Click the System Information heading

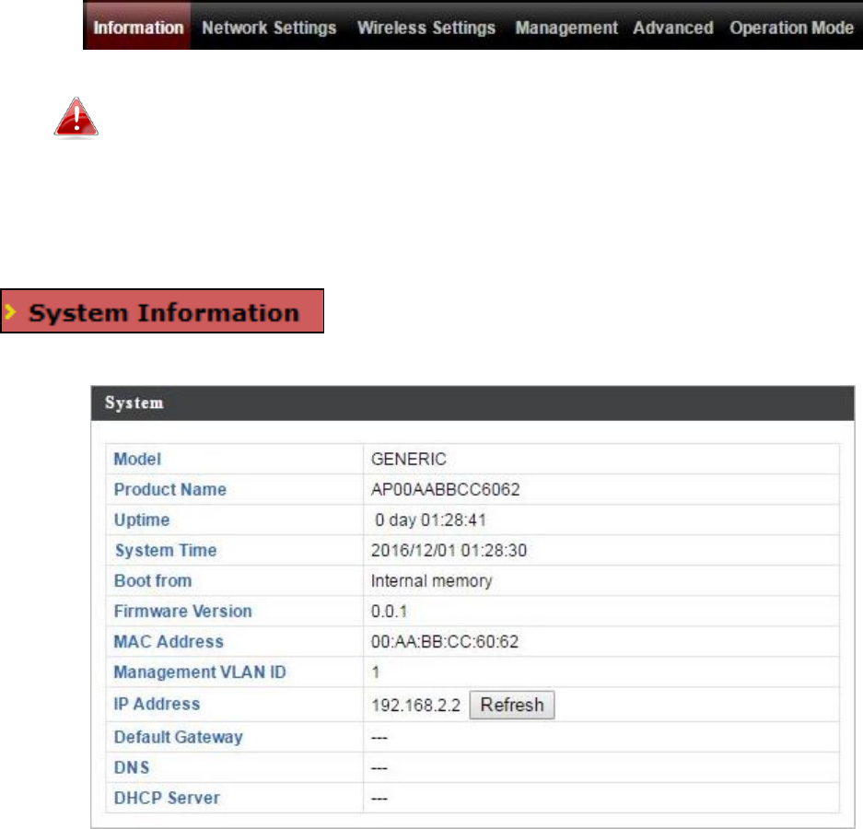[162, 311]
